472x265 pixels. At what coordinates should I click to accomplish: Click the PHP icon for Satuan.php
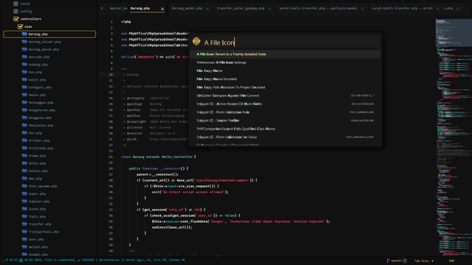click(x=24, y=171)
